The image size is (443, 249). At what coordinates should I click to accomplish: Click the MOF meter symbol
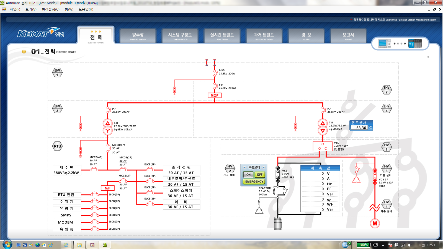click(215, 95)
